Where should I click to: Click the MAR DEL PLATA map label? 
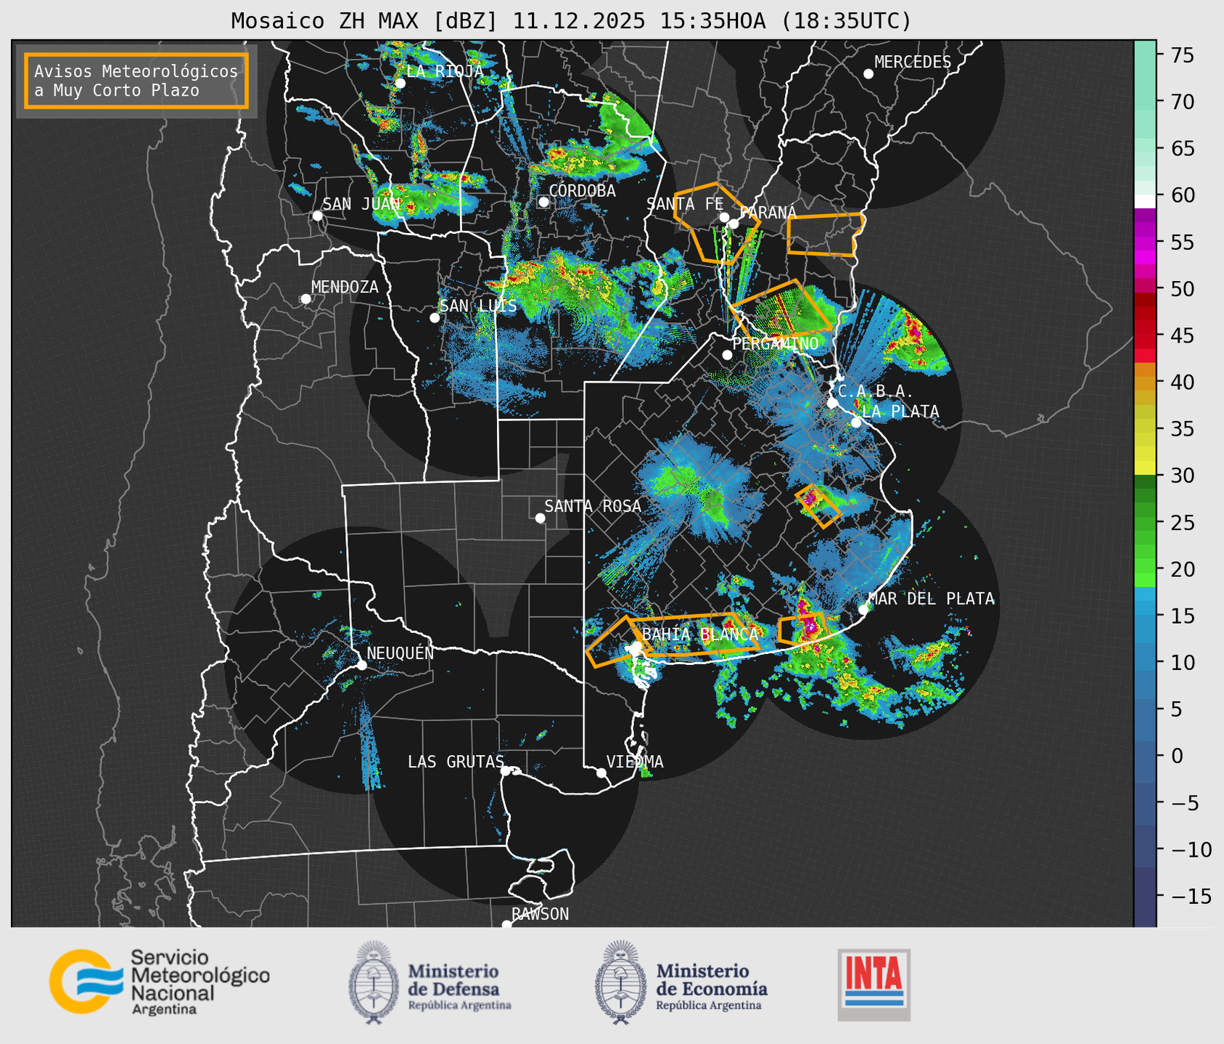931,599
